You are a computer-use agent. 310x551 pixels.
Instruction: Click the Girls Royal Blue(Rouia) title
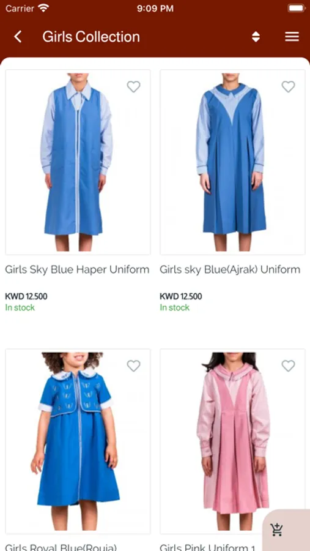(x=61, y=547)
